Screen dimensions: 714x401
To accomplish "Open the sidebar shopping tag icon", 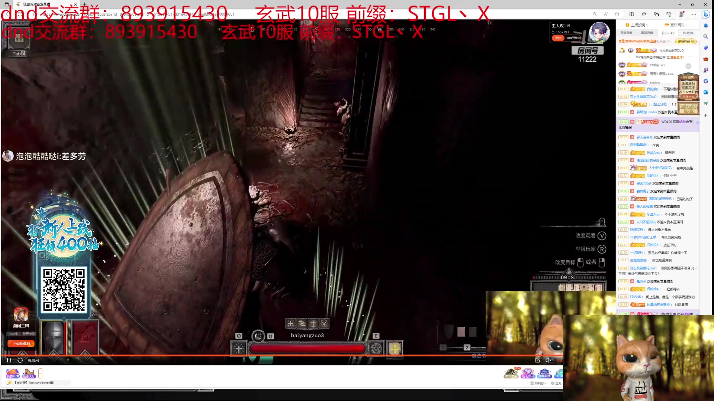I will point(706,48).
